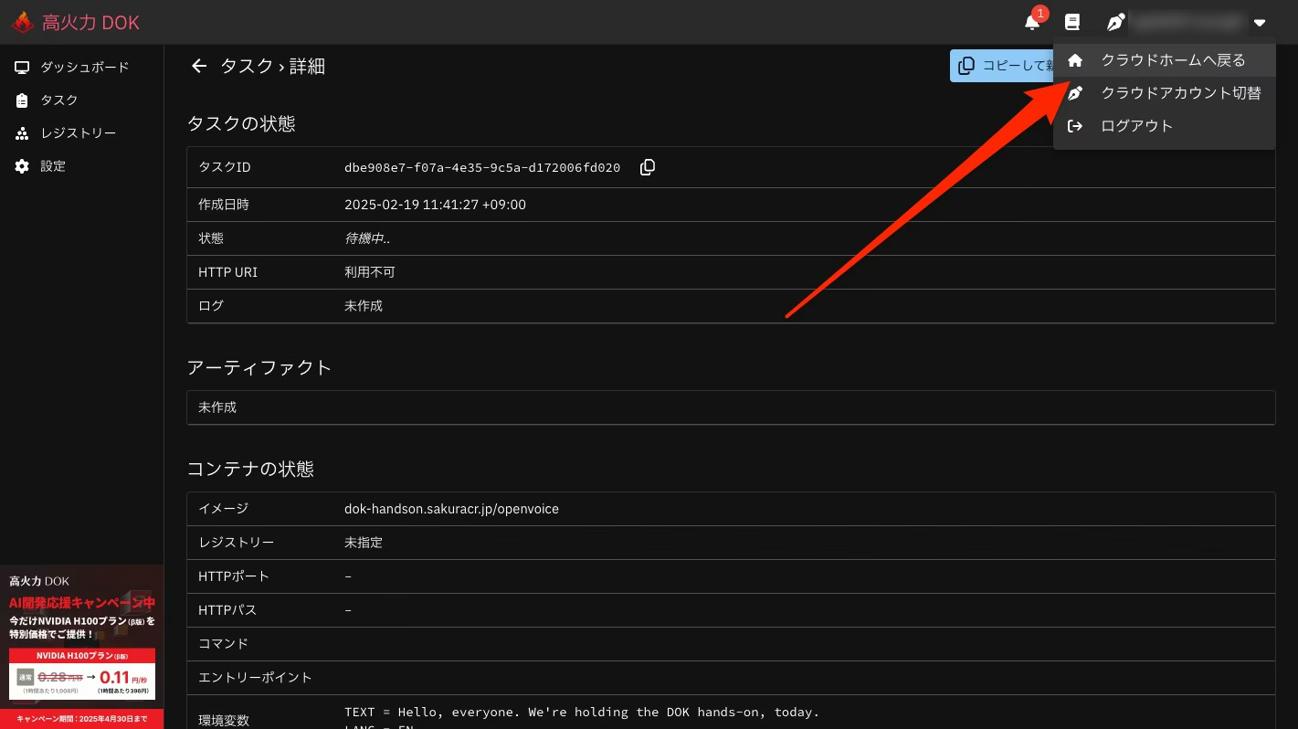1298x729 pixels.
Task: Click the back arrow next to タスク
Action: click(198, 66)
